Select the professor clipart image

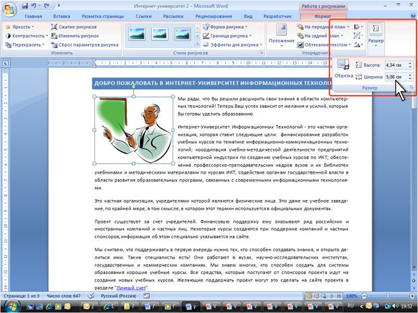[133, 130]
